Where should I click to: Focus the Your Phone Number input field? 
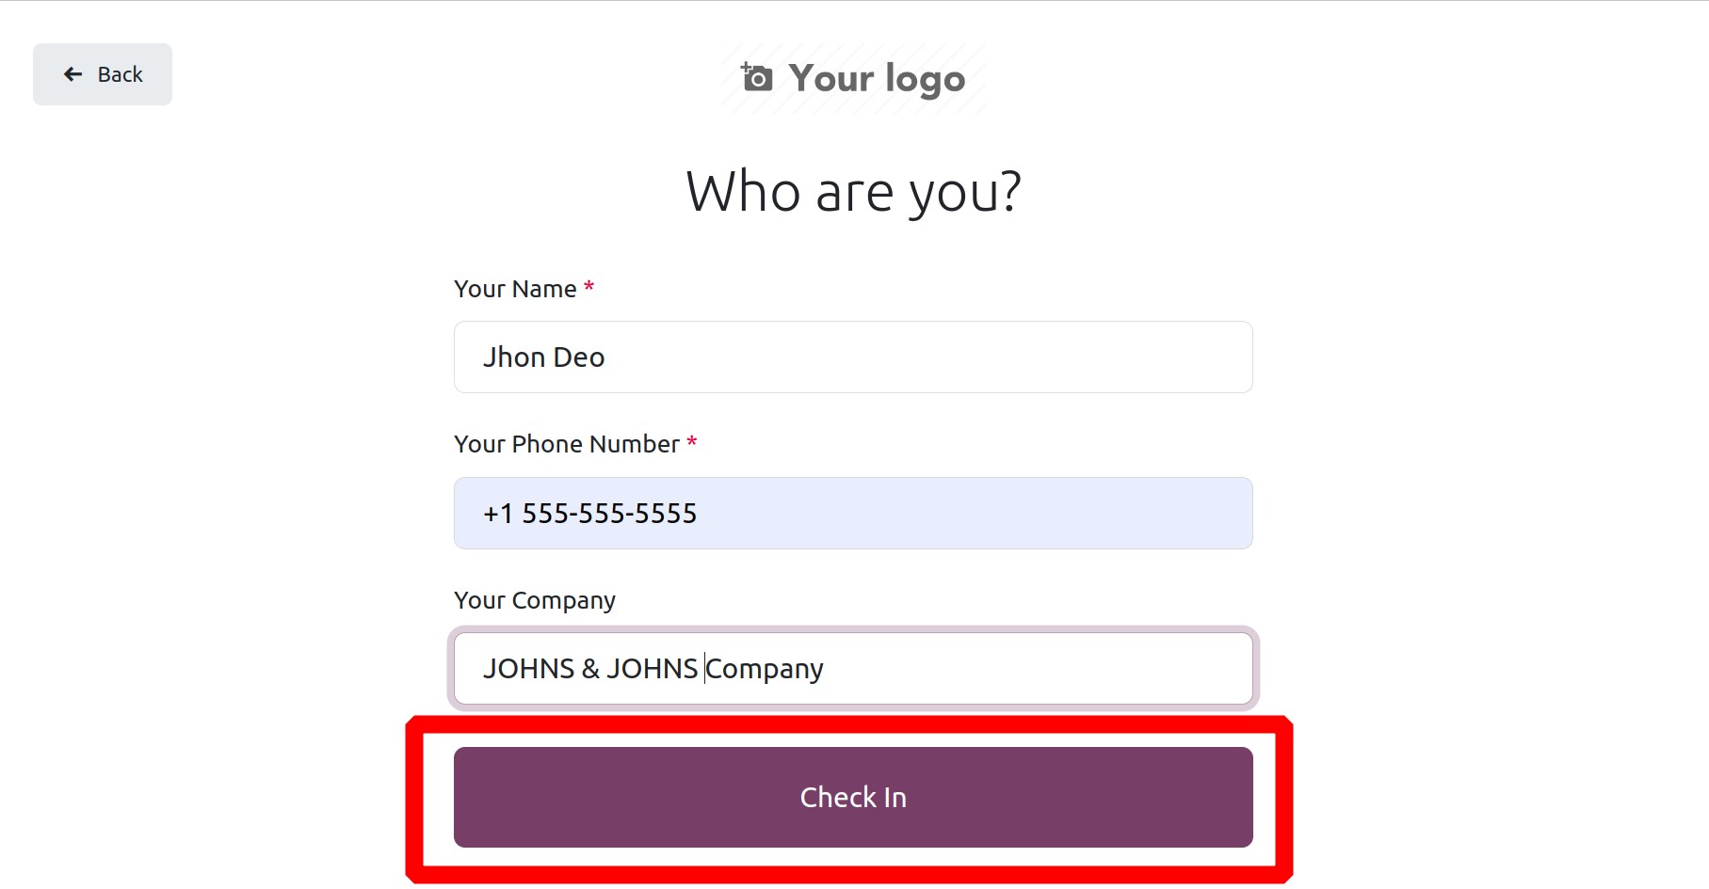click(853, 514)
